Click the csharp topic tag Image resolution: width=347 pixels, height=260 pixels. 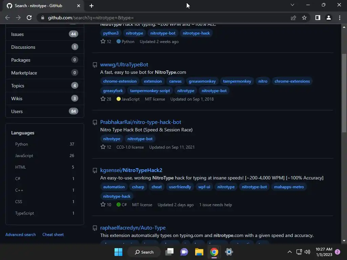click(x=138, y=187)
